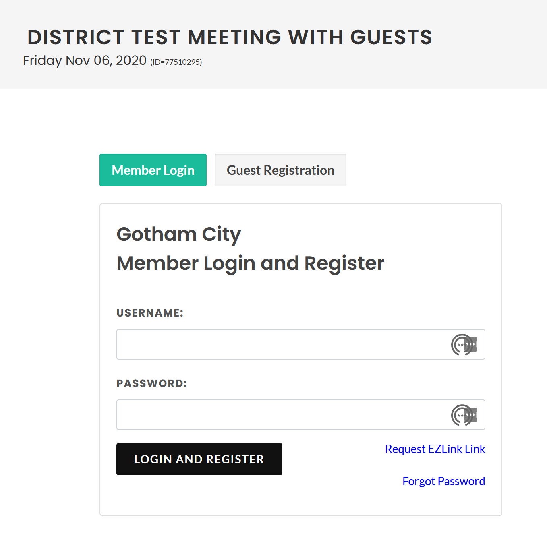547x542 pixels.
Task: Click the word Register in the form heading
Action: point(344,263)
